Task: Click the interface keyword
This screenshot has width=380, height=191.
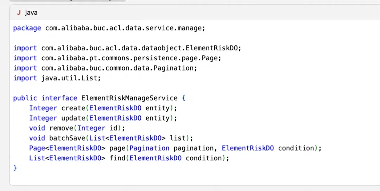Action: [x=59, y=98]
